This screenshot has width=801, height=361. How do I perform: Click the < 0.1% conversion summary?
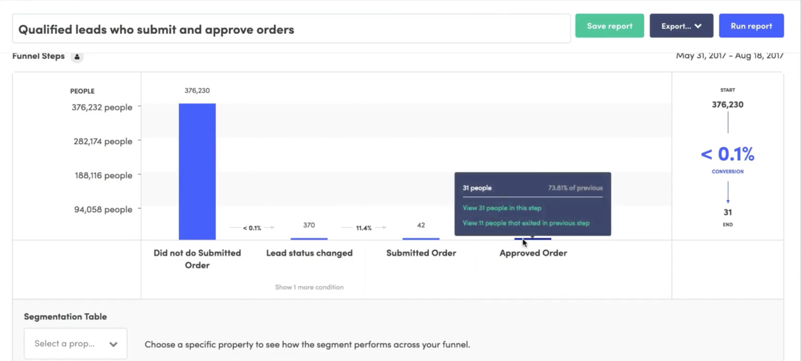(727, 154)
